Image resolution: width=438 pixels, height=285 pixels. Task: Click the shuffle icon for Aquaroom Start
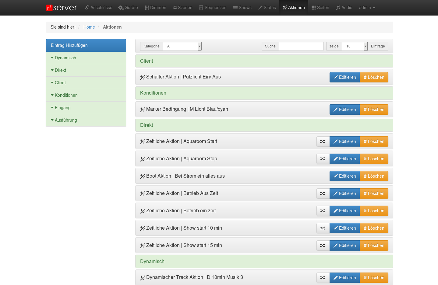point(323,141)
